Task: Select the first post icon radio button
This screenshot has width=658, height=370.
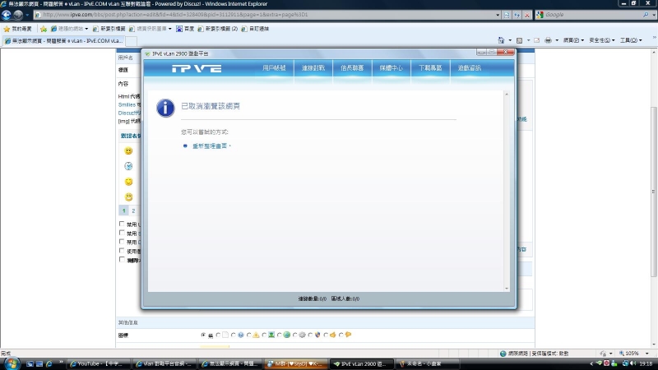Action: (203, 335)
